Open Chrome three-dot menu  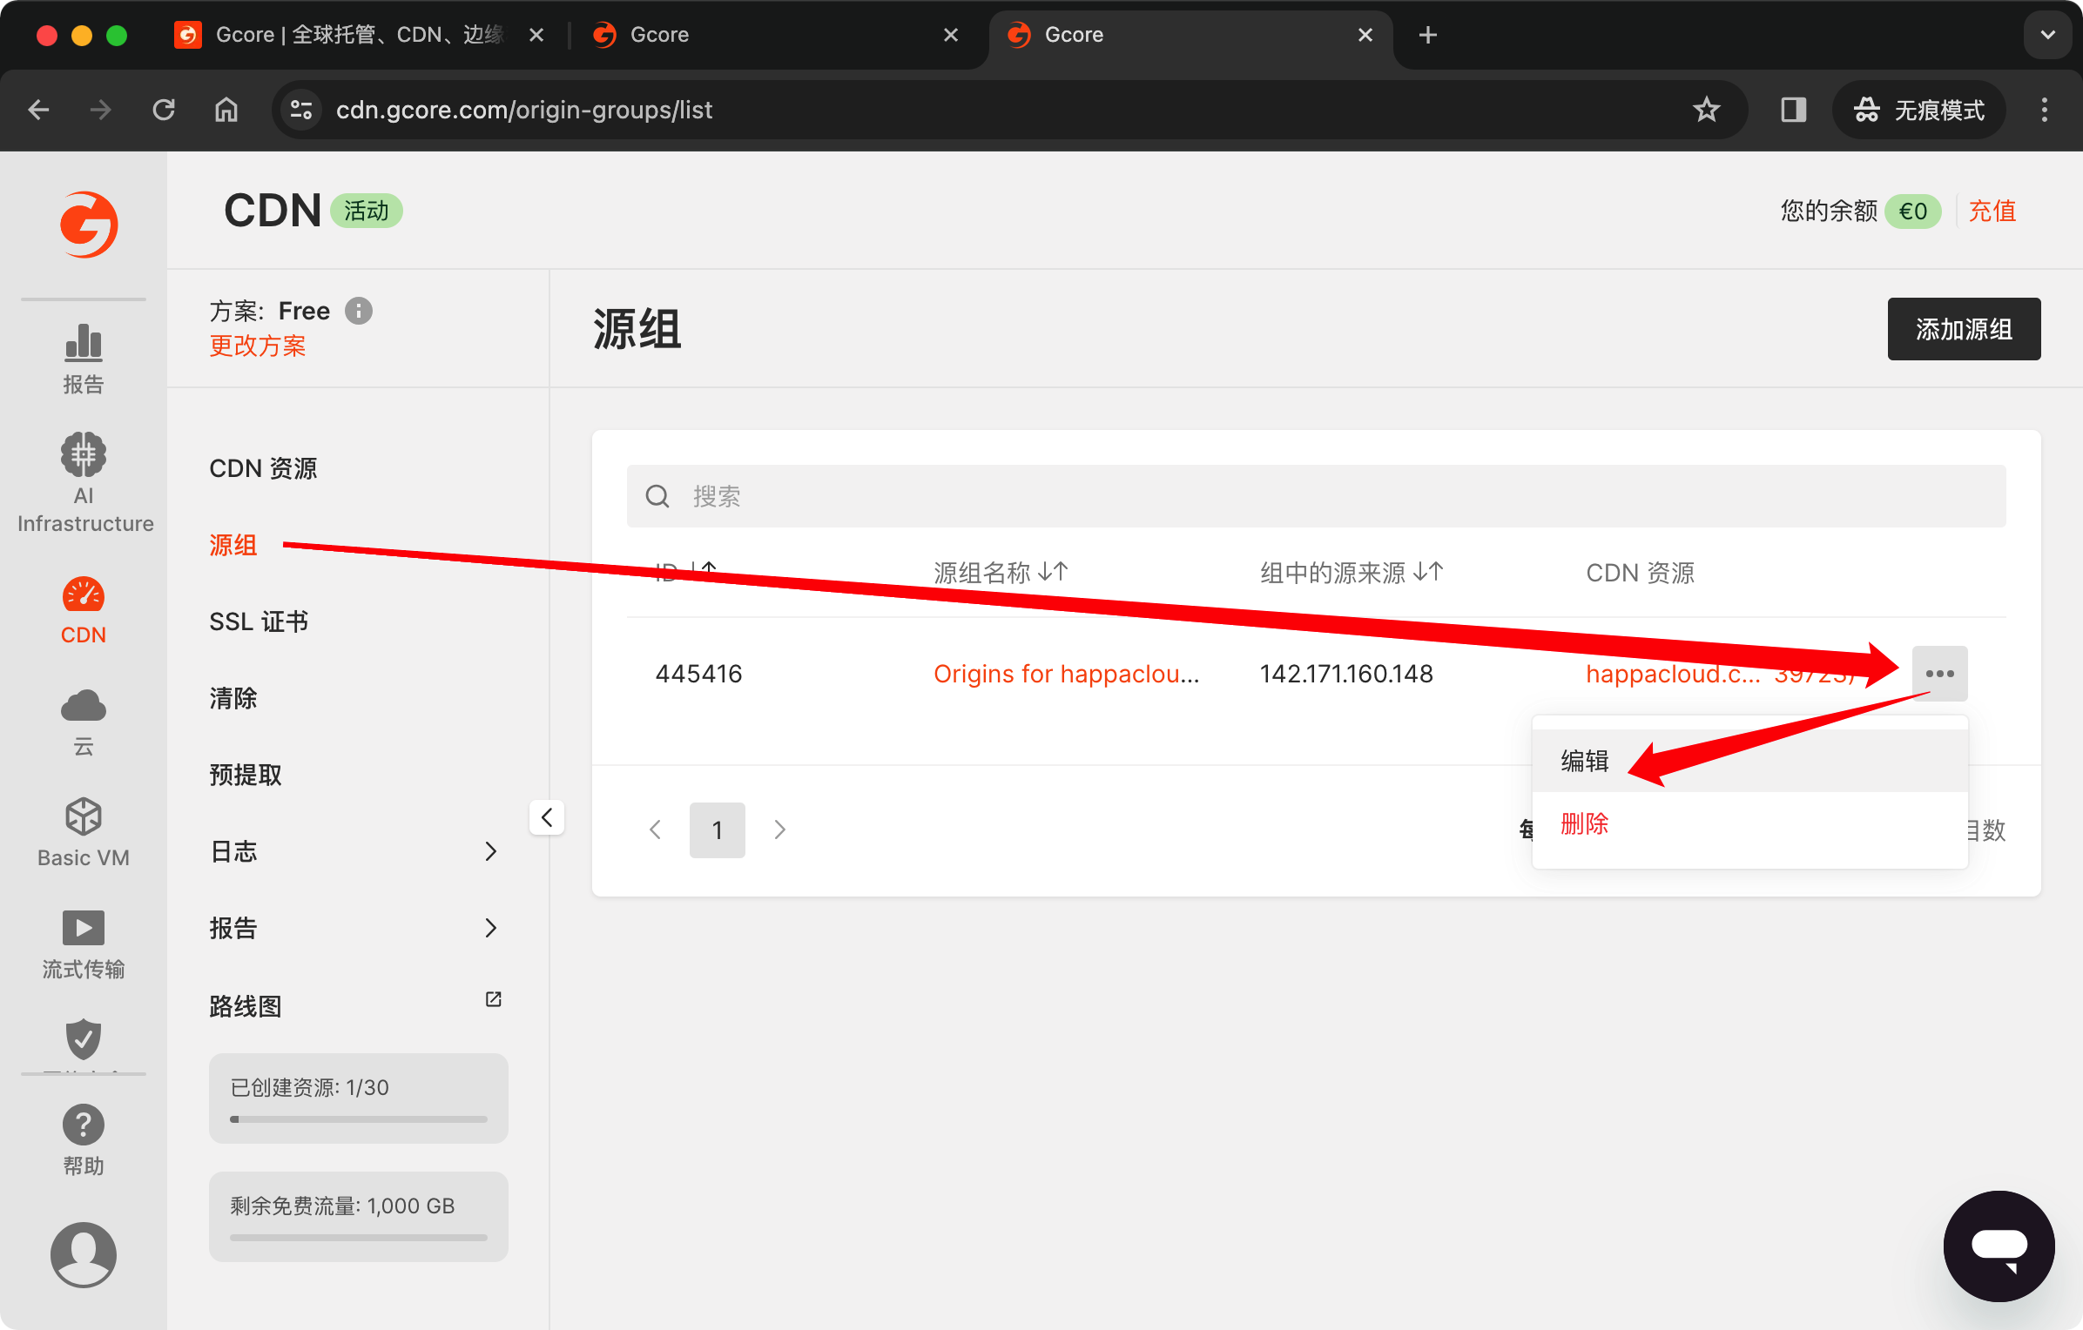click(x=2044, y=110)
